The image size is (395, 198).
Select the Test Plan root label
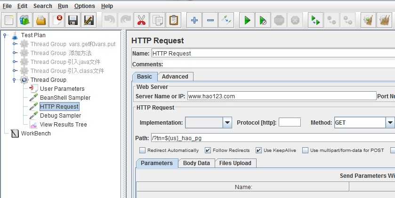(x=33, y=35)
